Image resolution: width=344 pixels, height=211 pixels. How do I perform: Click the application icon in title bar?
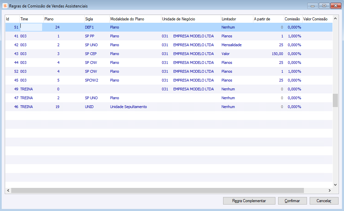[x=5, y=6]
